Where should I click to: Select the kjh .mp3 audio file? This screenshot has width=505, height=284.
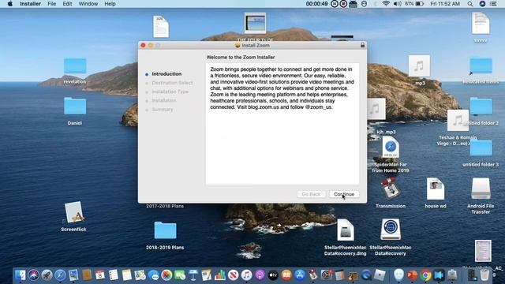pos(376,110)
